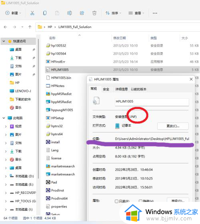Select the ProdInst file icon
Viewport: 200px width, 224px height.
tap(48, 190)
